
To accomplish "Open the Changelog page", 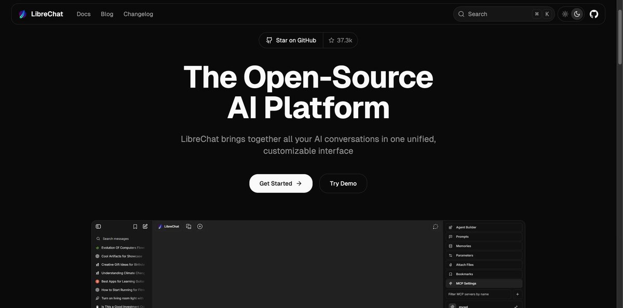I will click(138, 14).
